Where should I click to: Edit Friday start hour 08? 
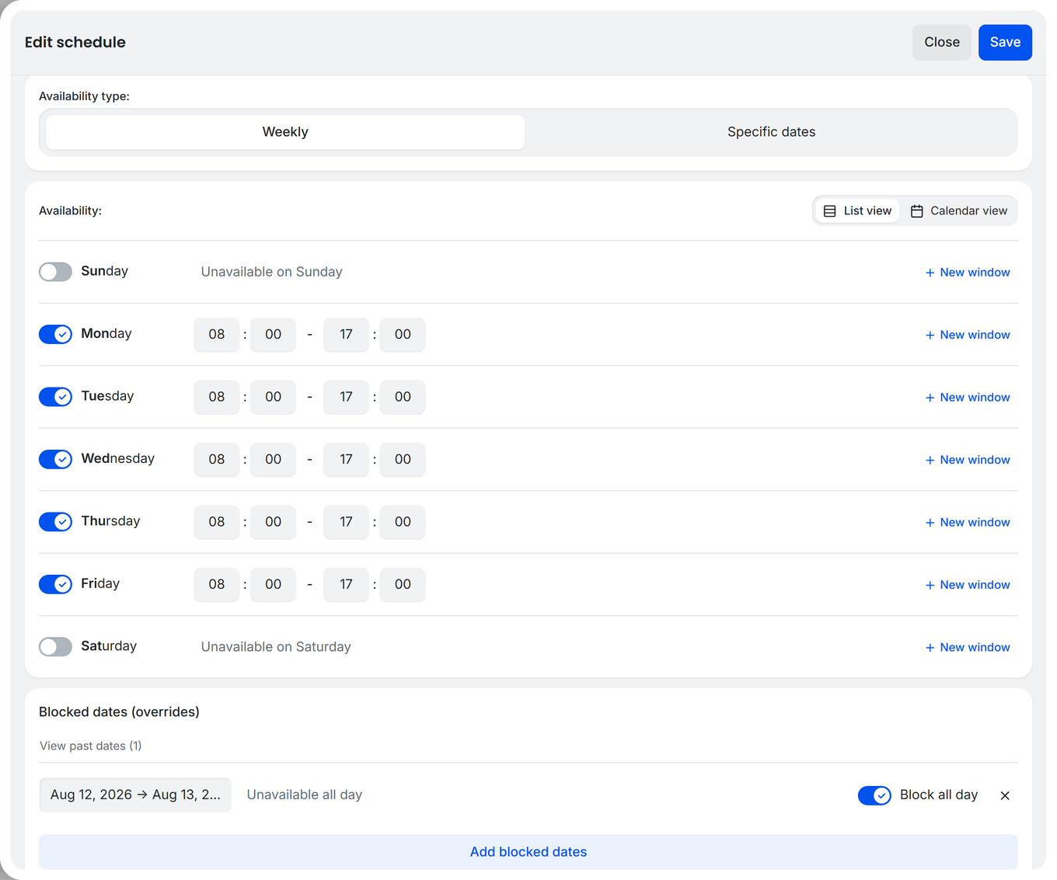point(217,585)
